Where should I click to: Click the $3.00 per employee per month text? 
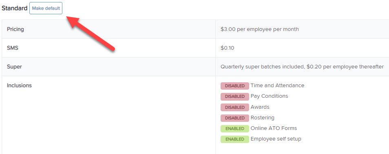coord(260,29)
